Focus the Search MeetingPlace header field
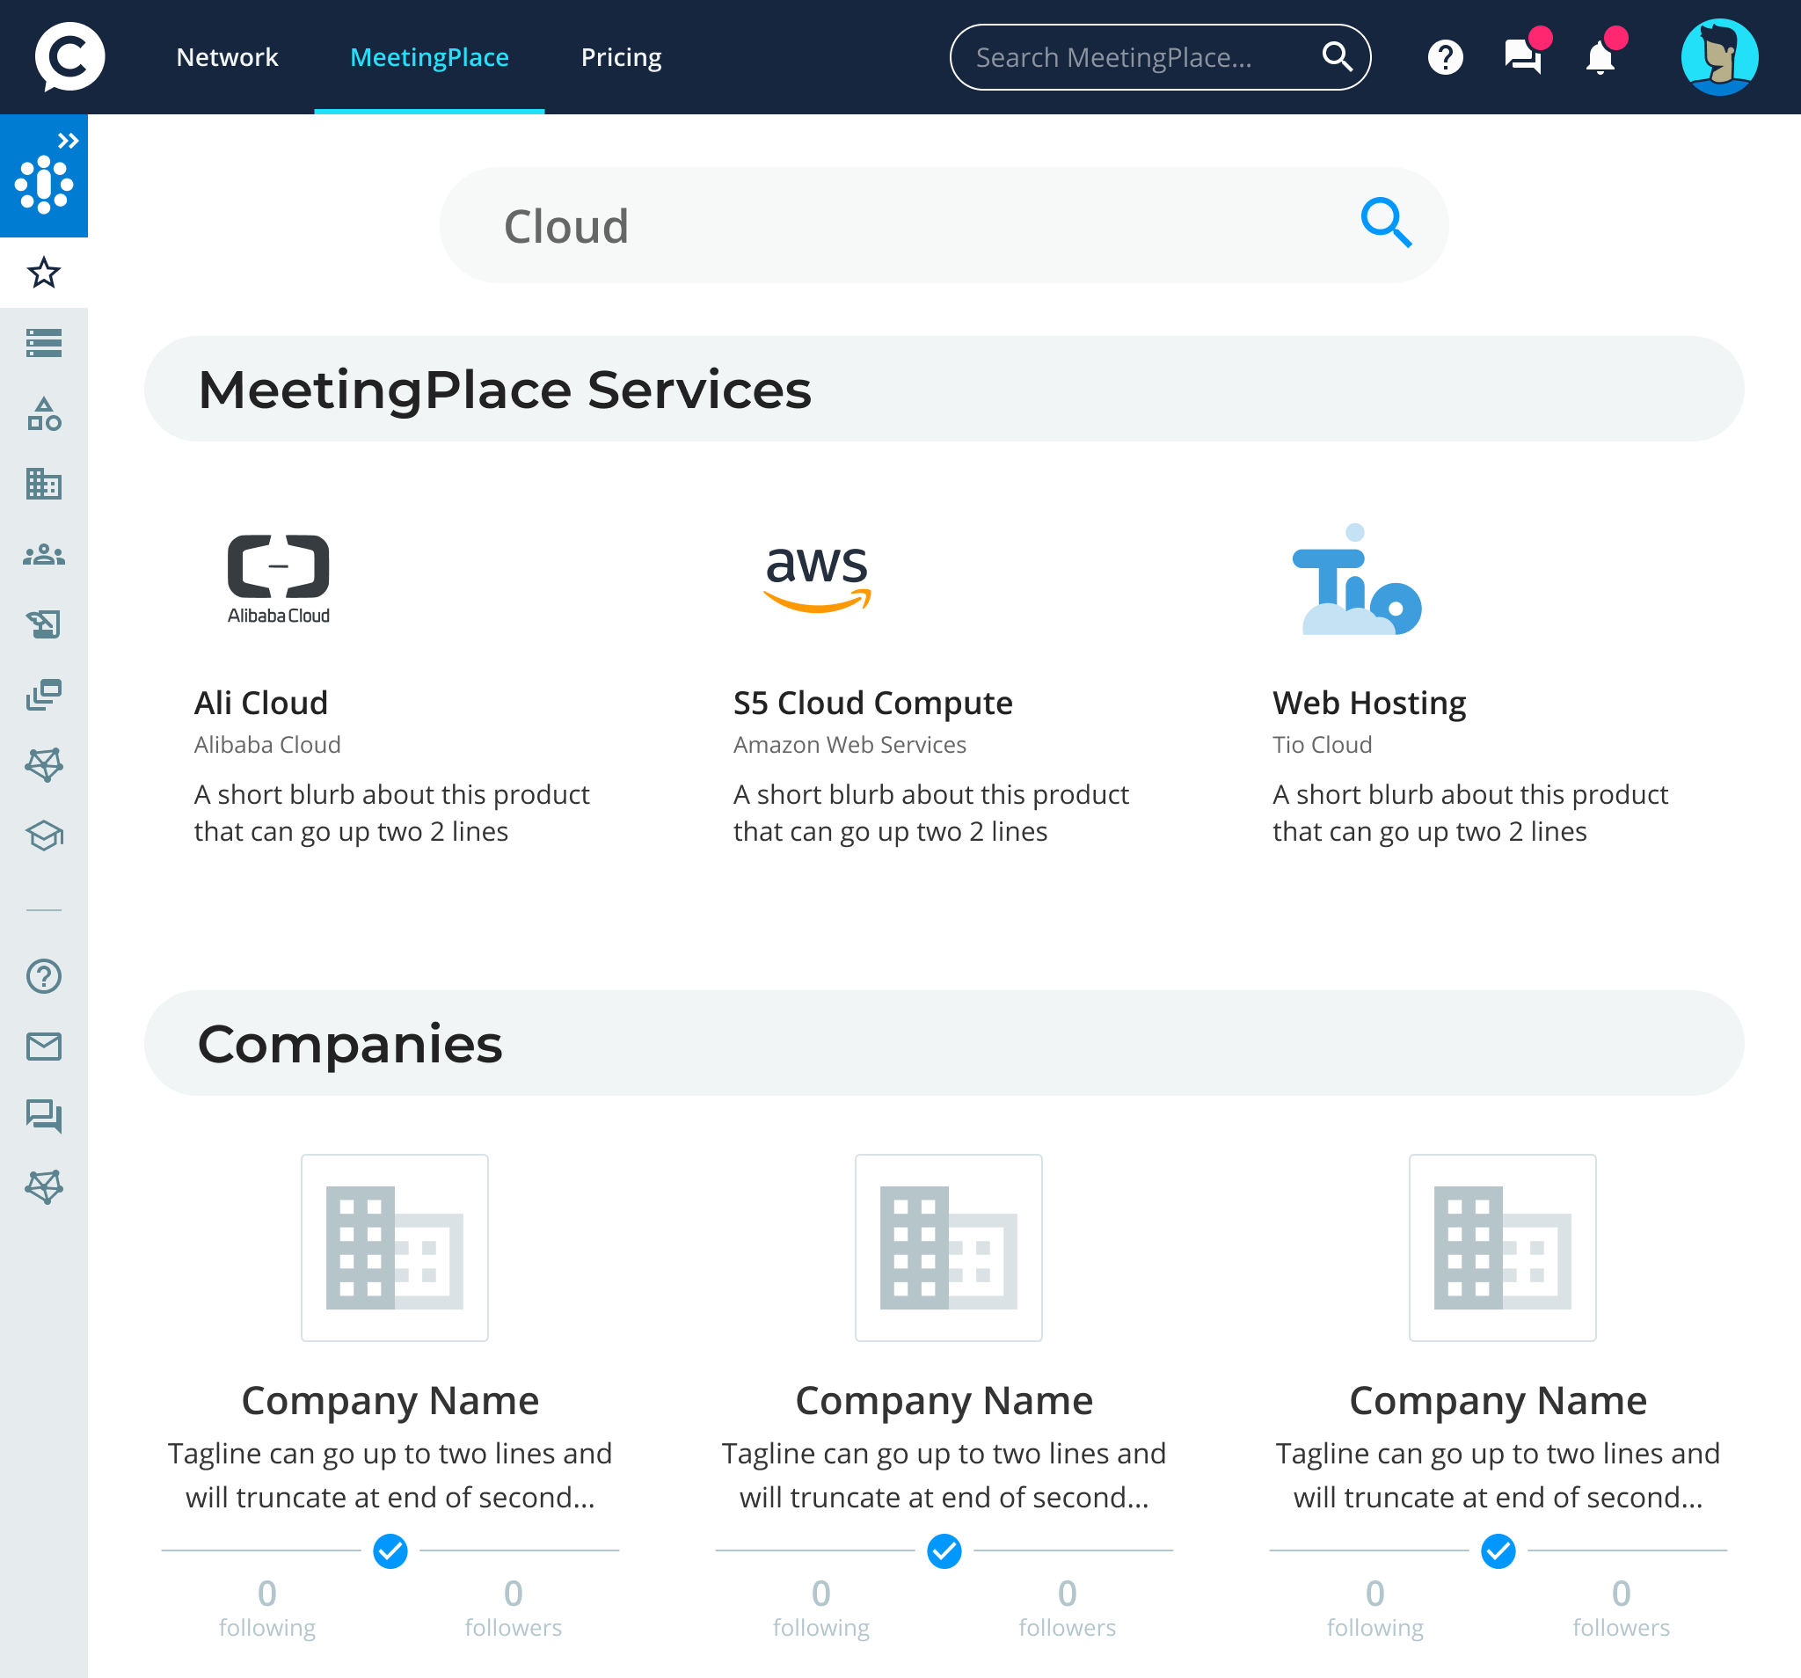The width and height of the screenshot is (1801, 1678). pyautogui.click(x=1160, y=57)
